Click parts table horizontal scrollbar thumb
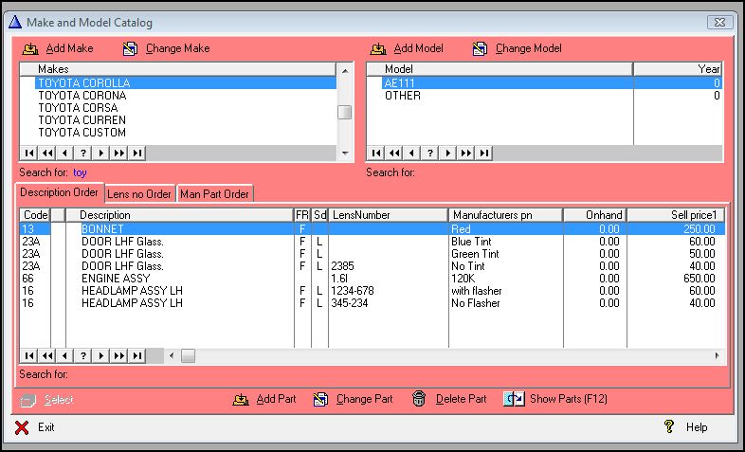745x452 pixels. [189, 355]
